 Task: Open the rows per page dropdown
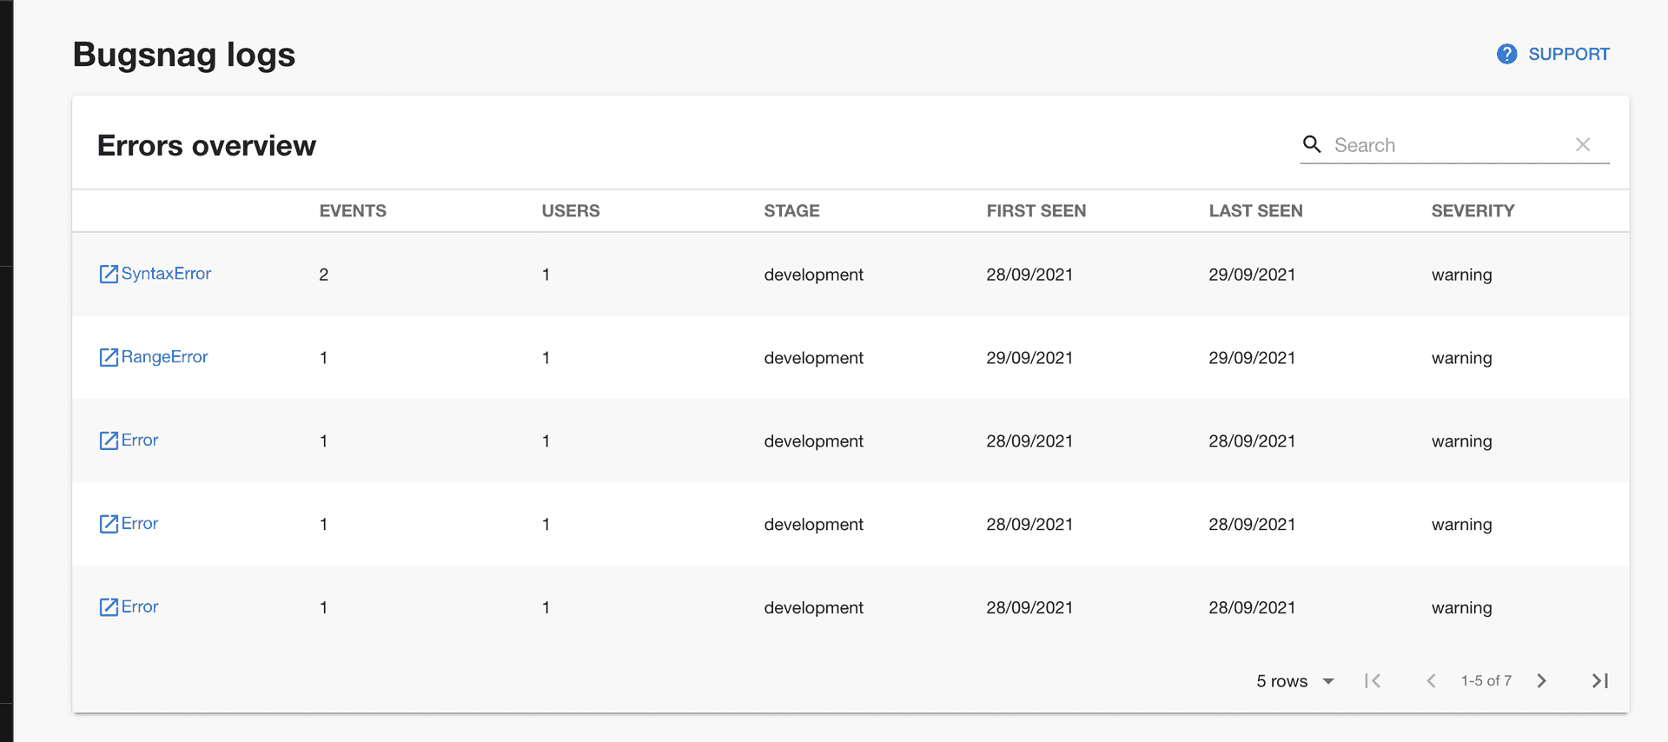pos(1295,681)
